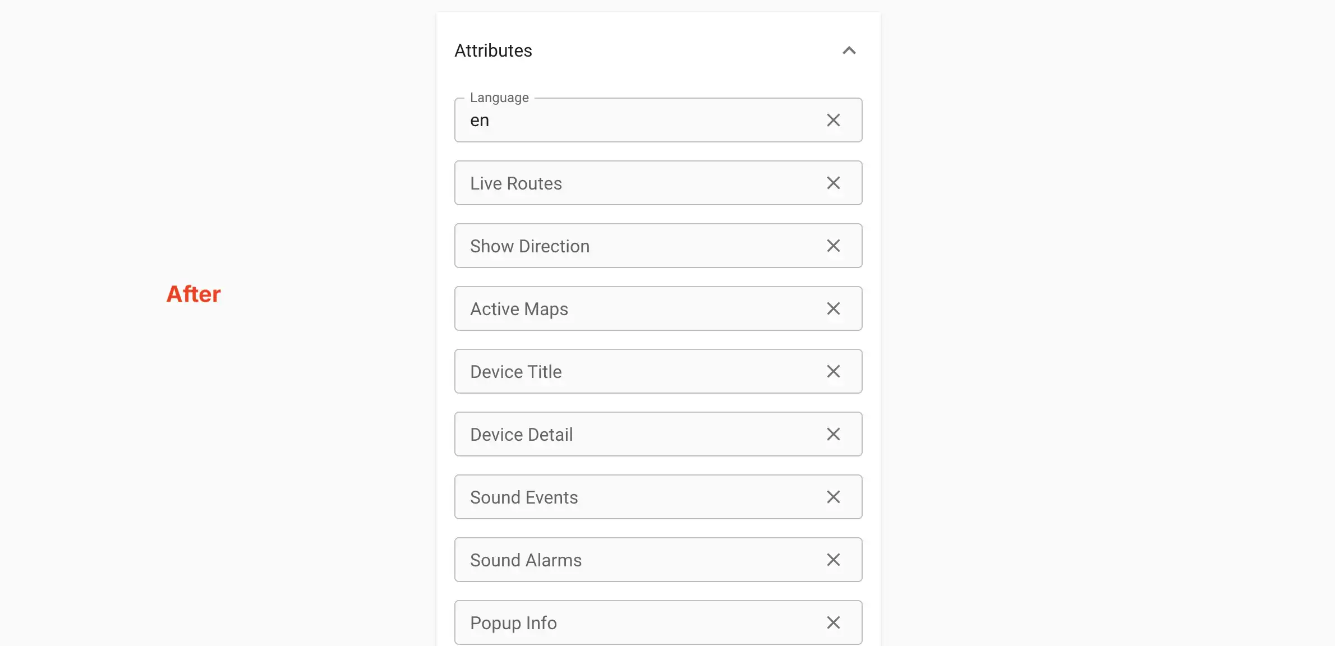1335x646 pixels.
Task: Remove the Device Title attribute
Action: pos(833,371)
